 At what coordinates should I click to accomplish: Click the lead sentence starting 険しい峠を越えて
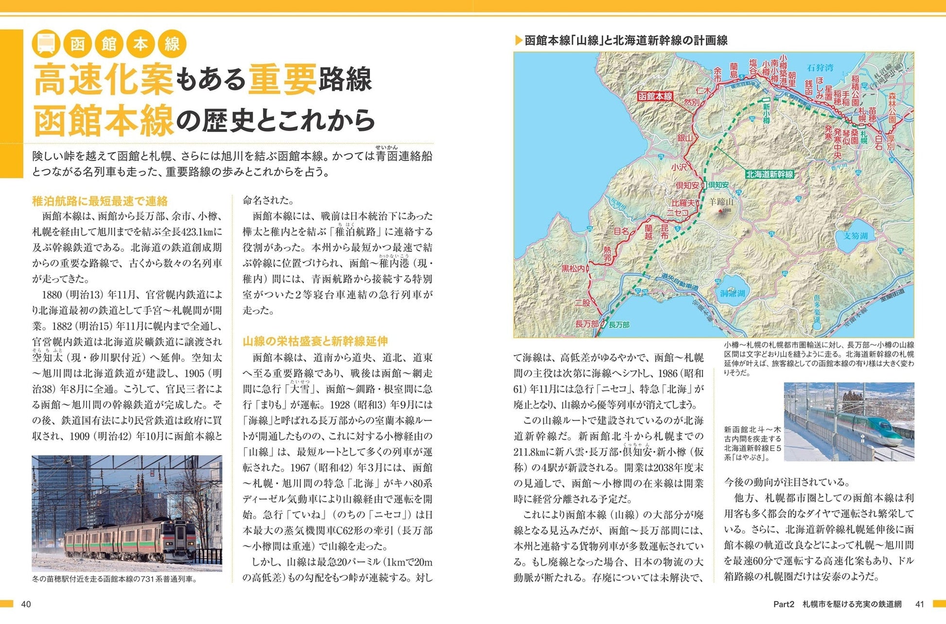pos(232,164)
